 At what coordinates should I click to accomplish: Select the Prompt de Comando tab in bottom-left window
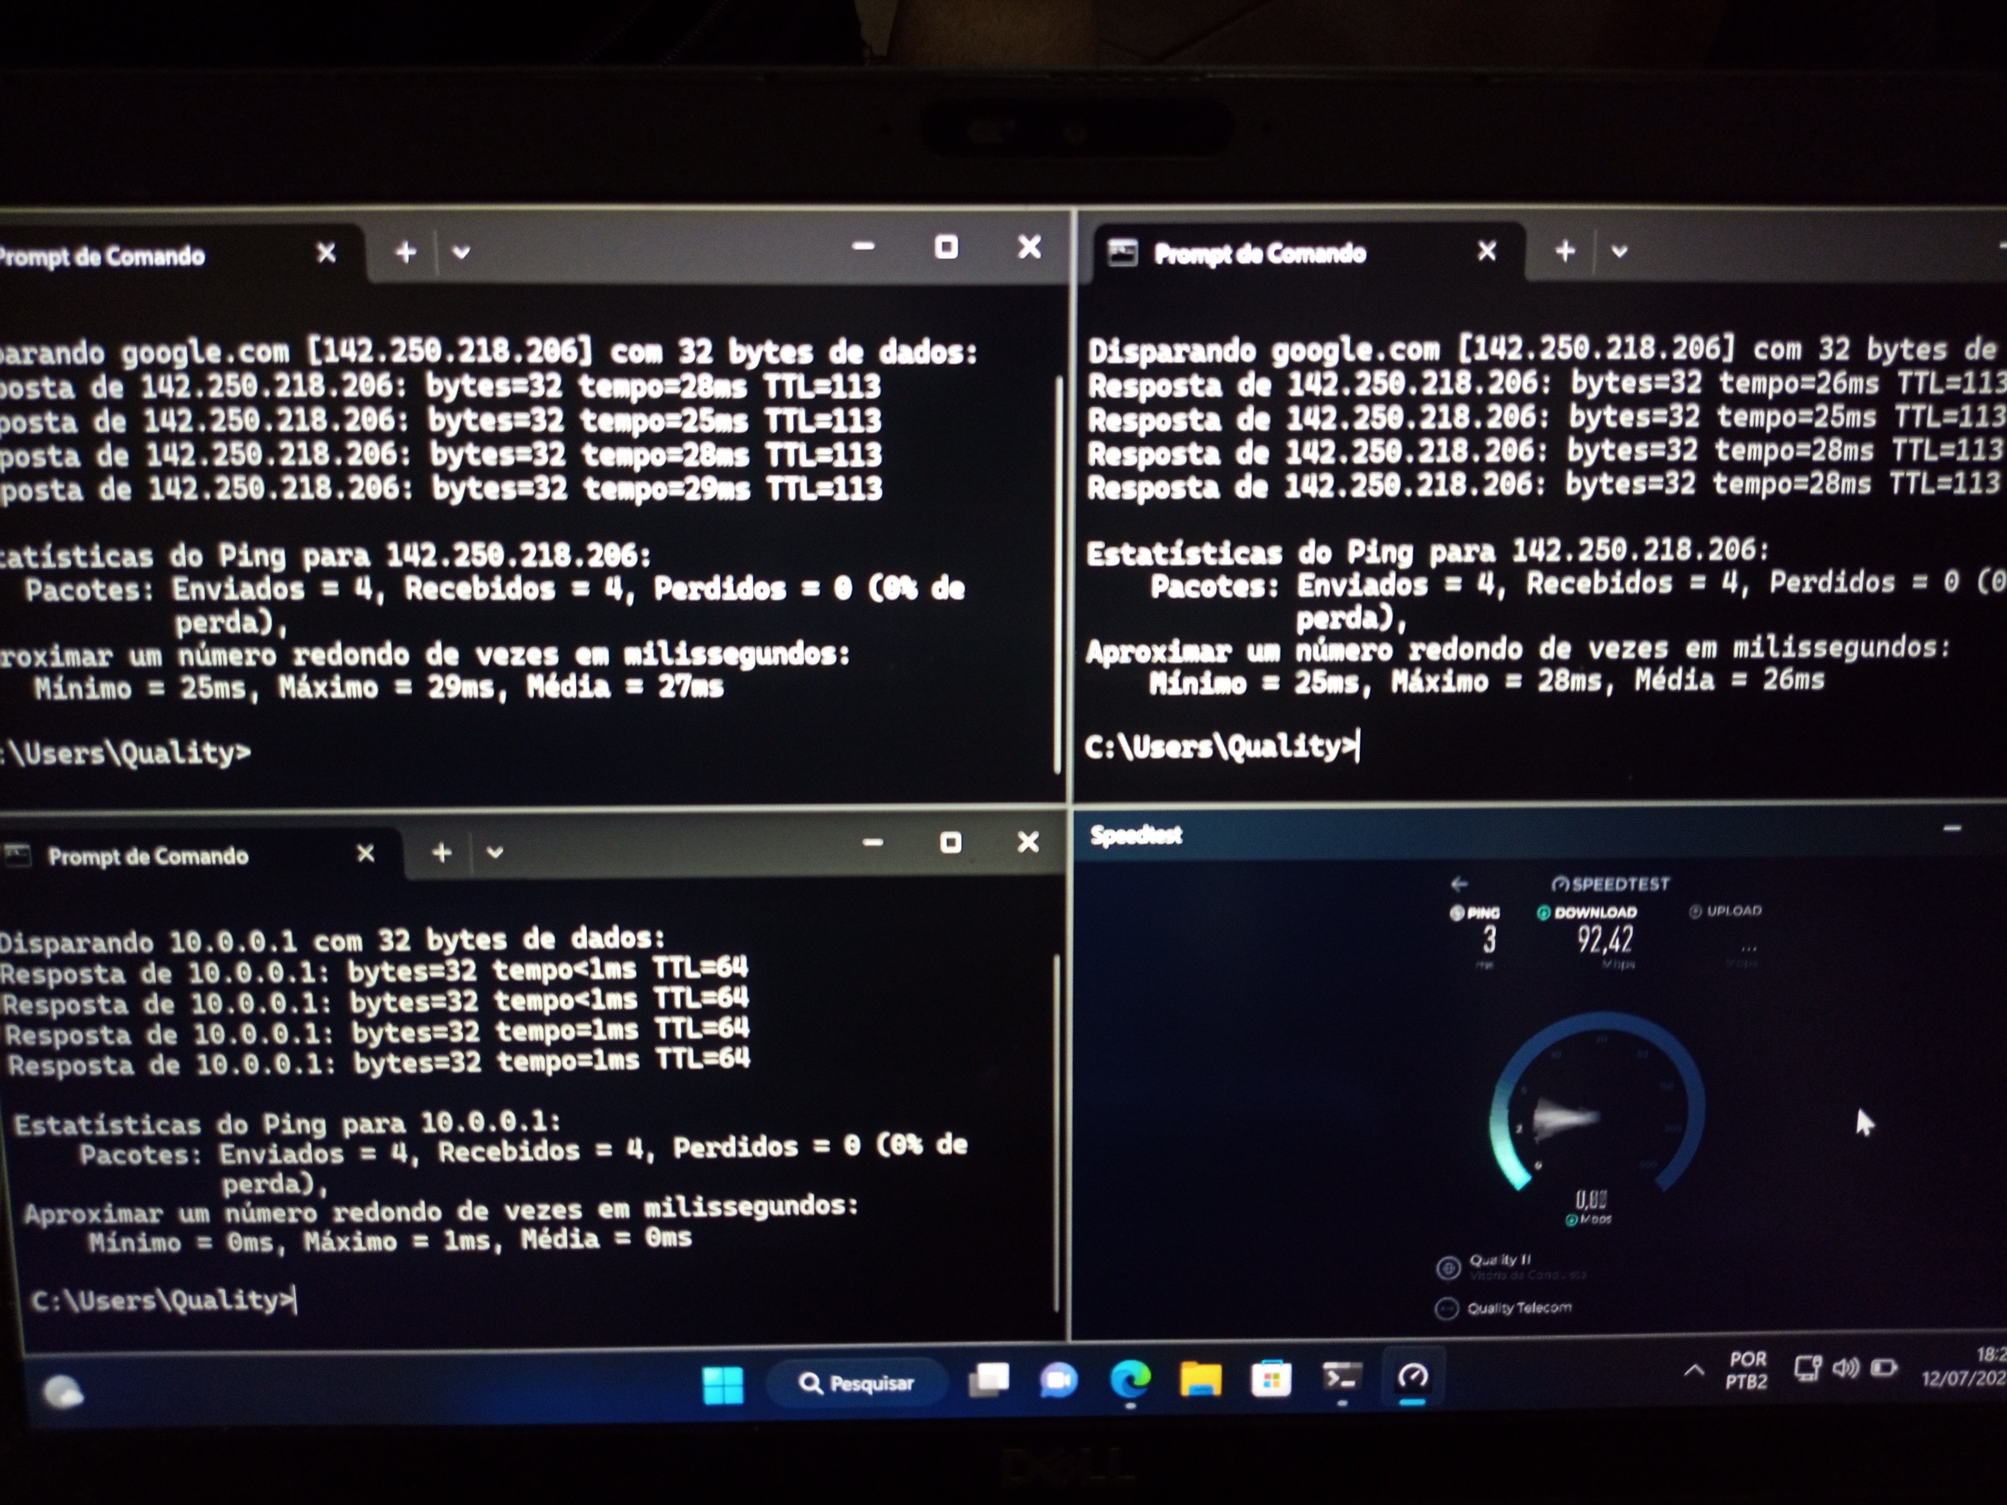(148, 855)
